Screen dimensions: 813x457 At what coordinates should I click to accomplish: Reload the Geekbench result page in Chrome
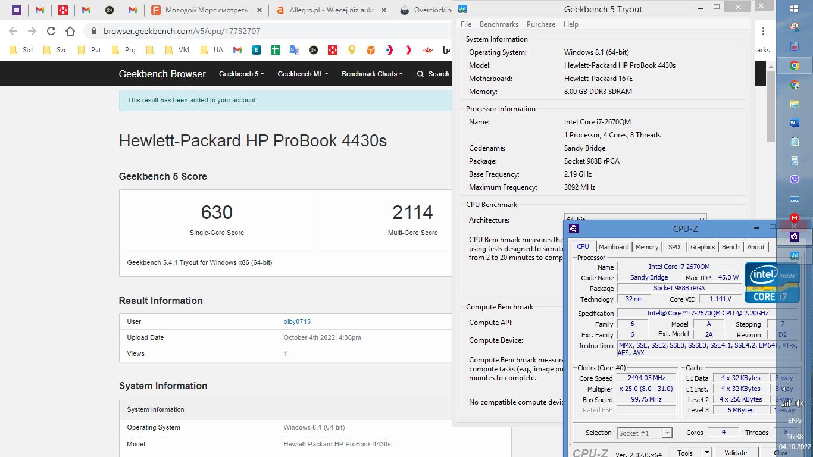(x=51, y=31)
